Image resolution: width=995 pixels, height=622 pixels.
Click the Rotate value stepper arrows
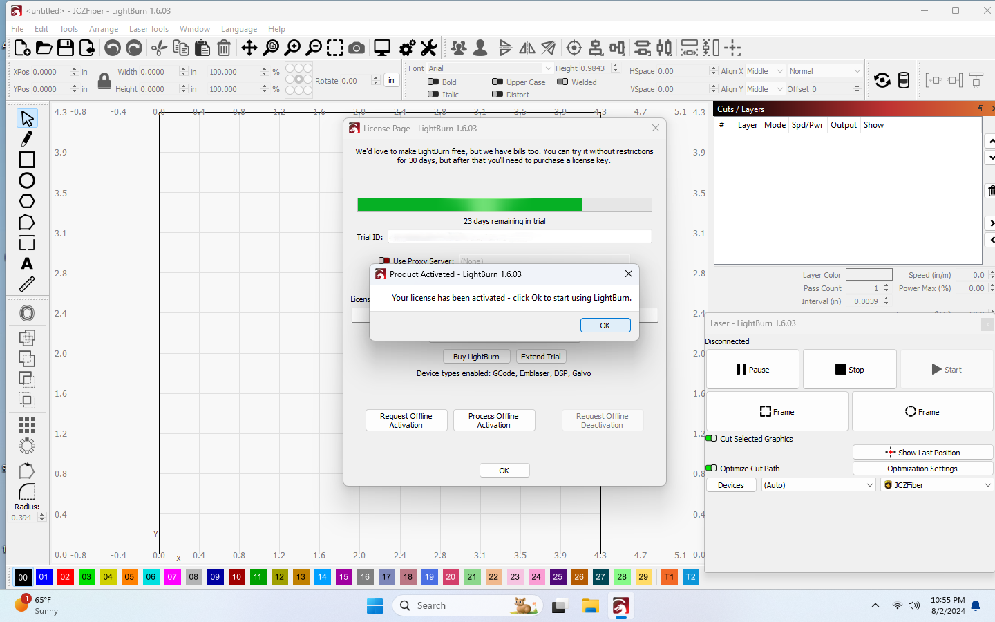pos(375,80)
